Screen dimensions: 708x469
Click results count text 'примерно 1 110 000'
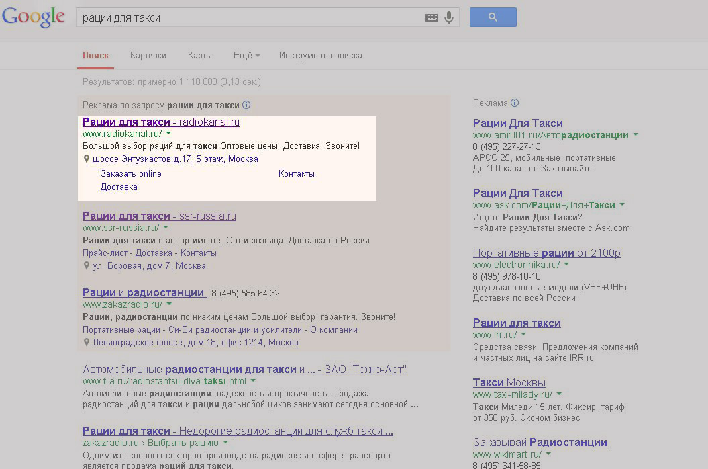177,82
